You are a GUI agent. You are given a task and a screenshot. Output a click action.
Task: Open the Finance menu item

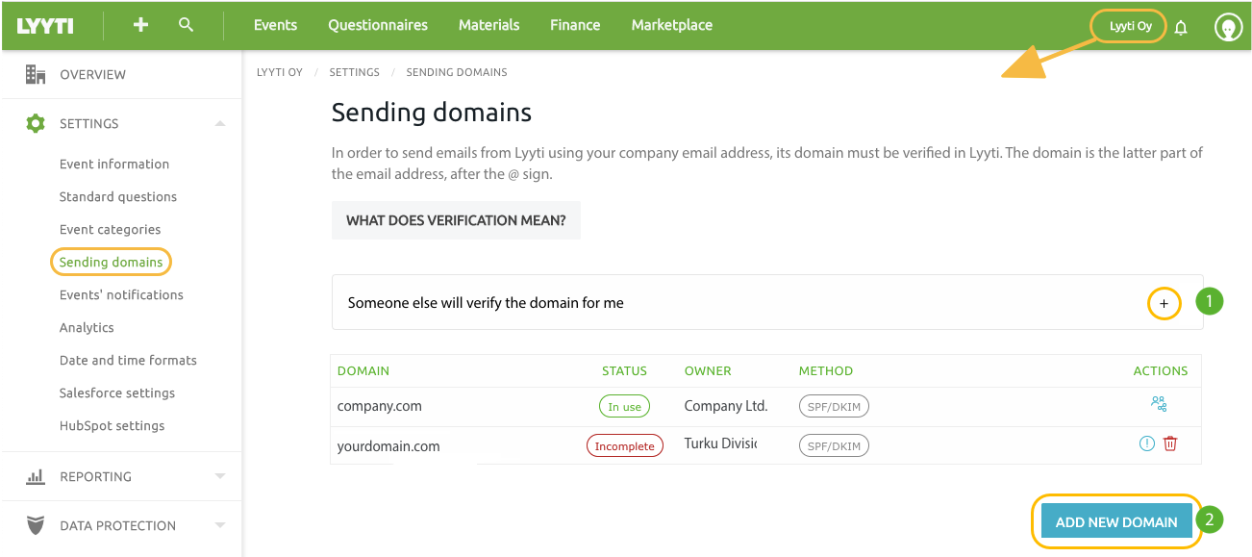click(x=574, y=25)
